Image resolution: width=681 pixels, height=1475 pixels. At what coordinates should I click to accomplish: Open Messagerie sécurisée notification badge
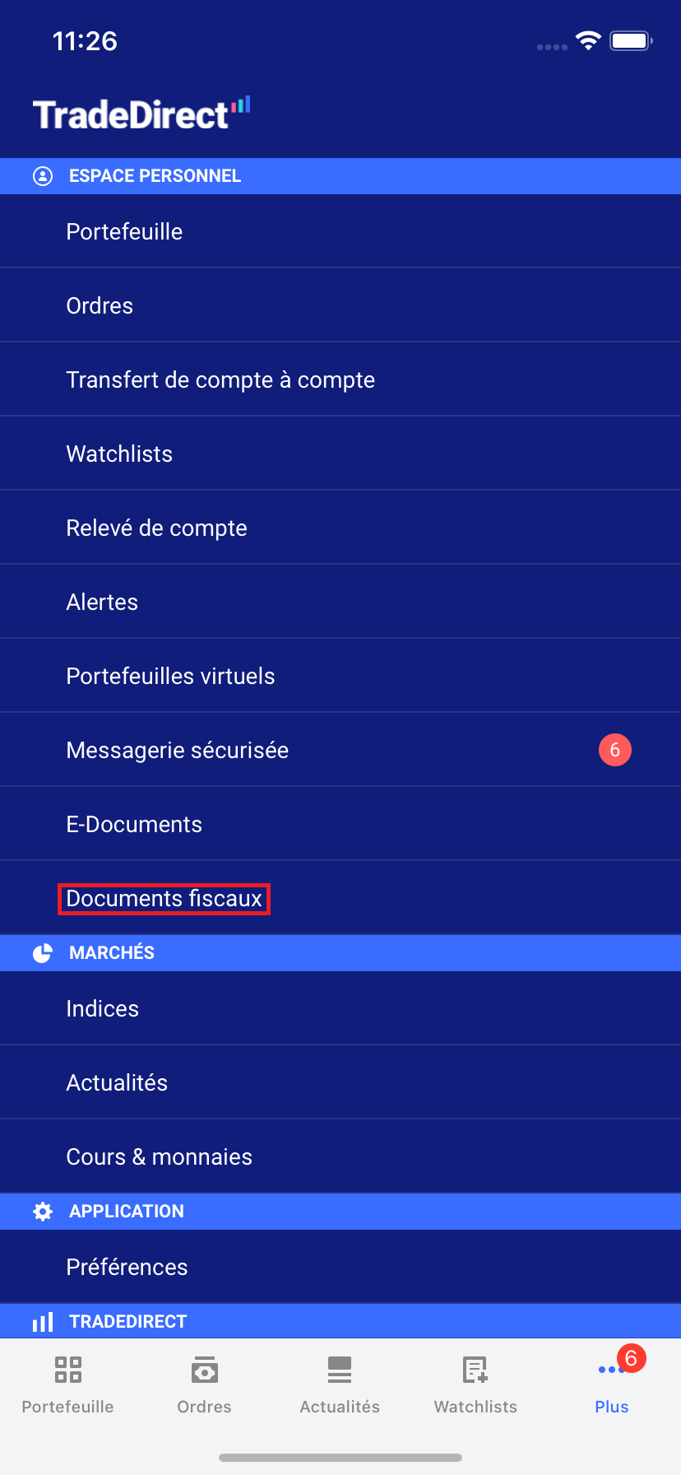(614, 750)
